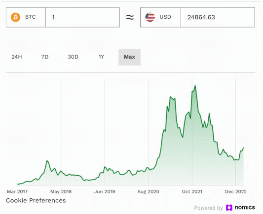Click the Oct 2021 axis label
263x214 pixels.
[x=192, y=191]
